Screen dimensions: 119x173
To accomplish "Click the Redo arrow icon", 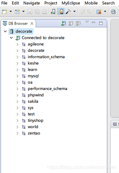I will (x=90, y=11).
